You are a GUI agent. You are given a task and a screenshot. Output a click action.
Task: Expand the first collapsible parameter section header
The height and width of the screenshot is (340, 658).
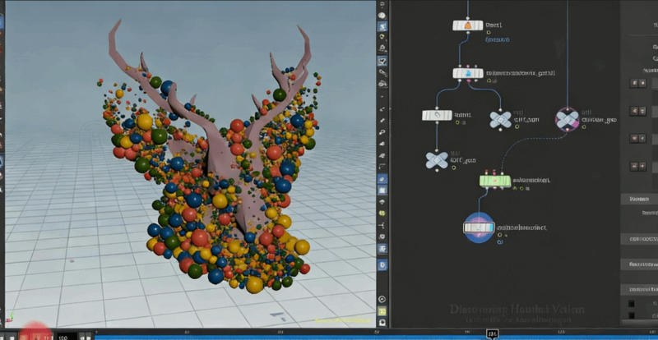(640, 199)
